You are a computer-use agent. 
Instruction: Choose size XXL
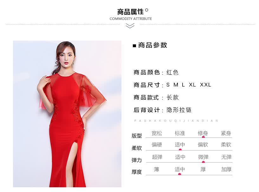(206, 85)
